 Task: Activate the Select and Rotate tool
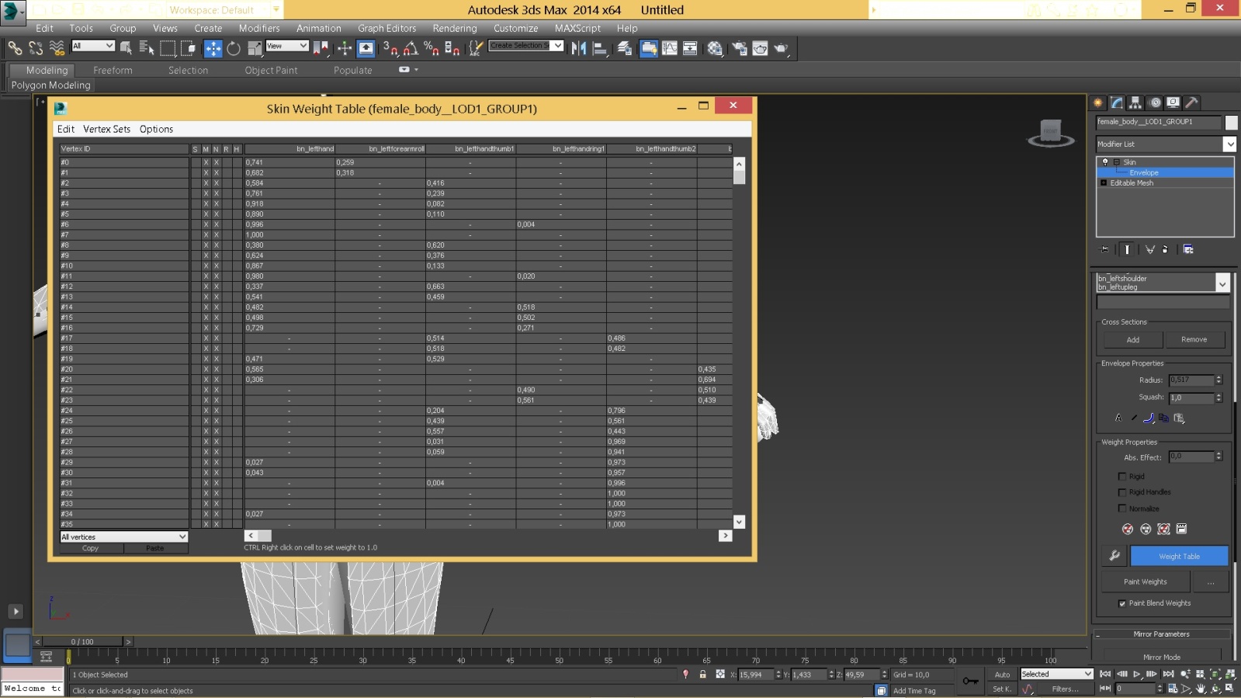tap(234, 48)
